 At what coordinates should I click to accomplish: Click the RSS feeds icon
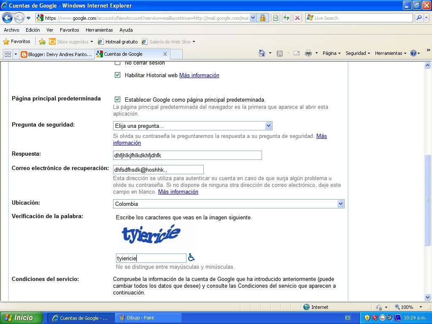(x=280, y=53)
